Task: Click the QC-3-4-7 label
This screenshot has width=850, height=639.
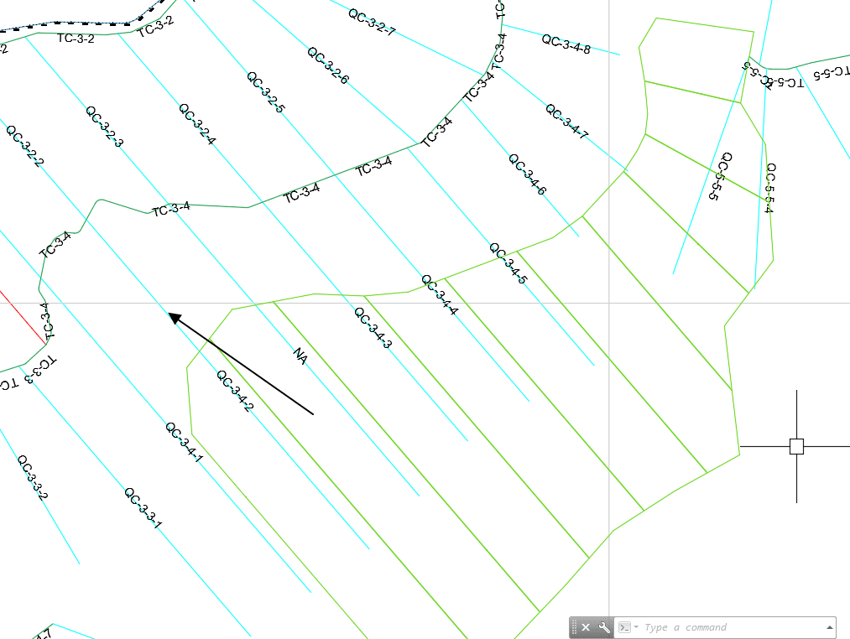Action: tap(567, 122)
